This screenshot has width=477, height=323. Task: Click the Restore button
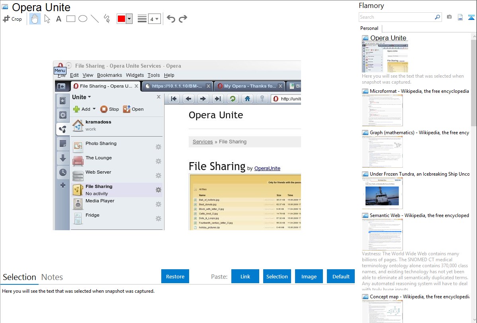click(175, 276)
